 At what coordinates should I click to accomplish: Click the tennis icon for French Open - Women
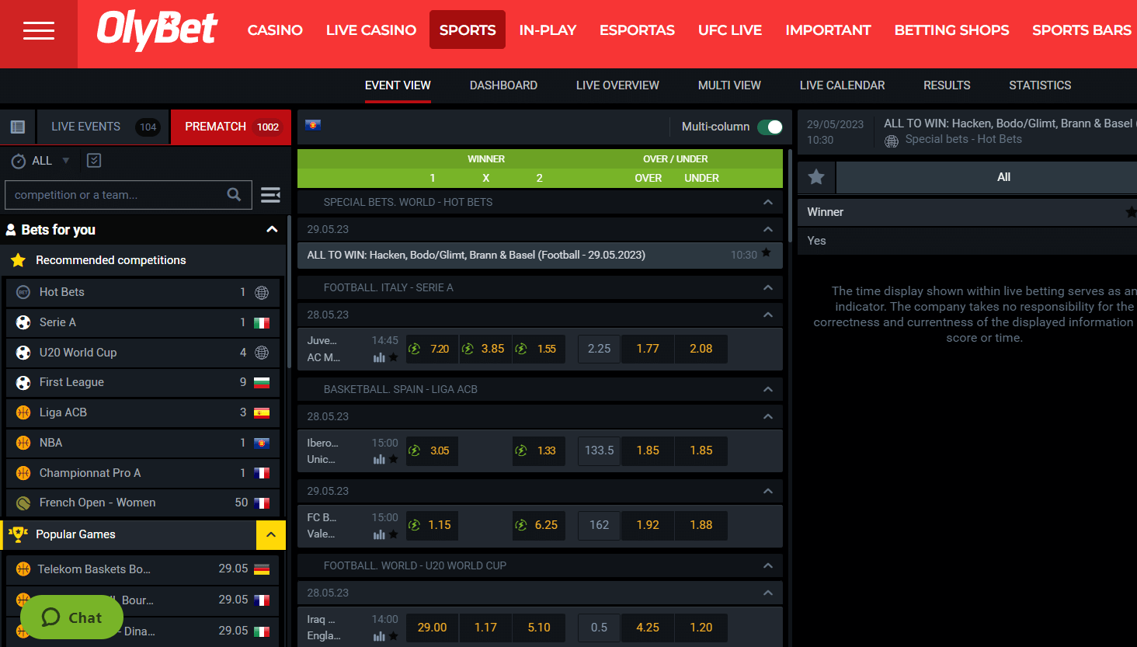click(x=23, y=503)
